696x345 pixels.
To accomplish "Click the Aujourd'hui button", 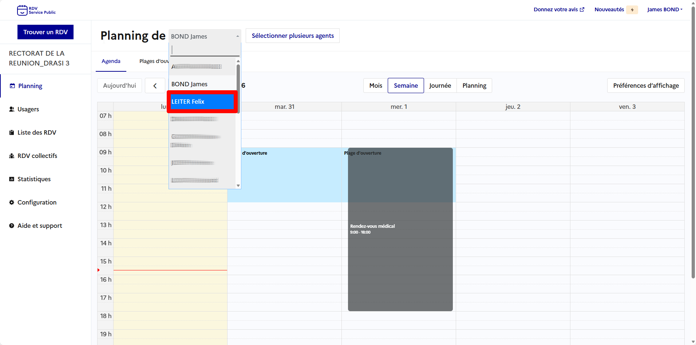I will [119, 86].
